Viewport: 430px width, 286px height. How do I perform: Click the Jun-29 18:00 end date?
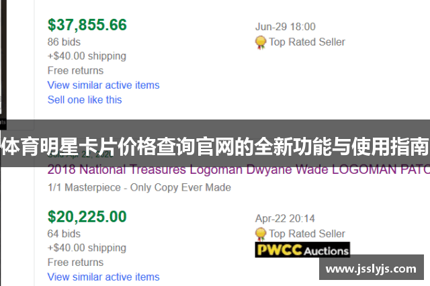tap(285, 27)
